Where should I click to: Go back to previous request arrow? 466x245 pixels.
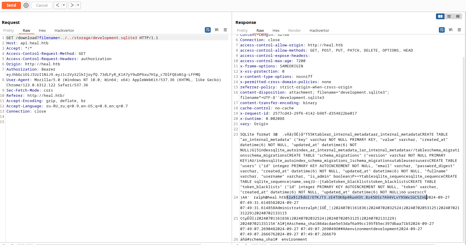tap(57, 5)
